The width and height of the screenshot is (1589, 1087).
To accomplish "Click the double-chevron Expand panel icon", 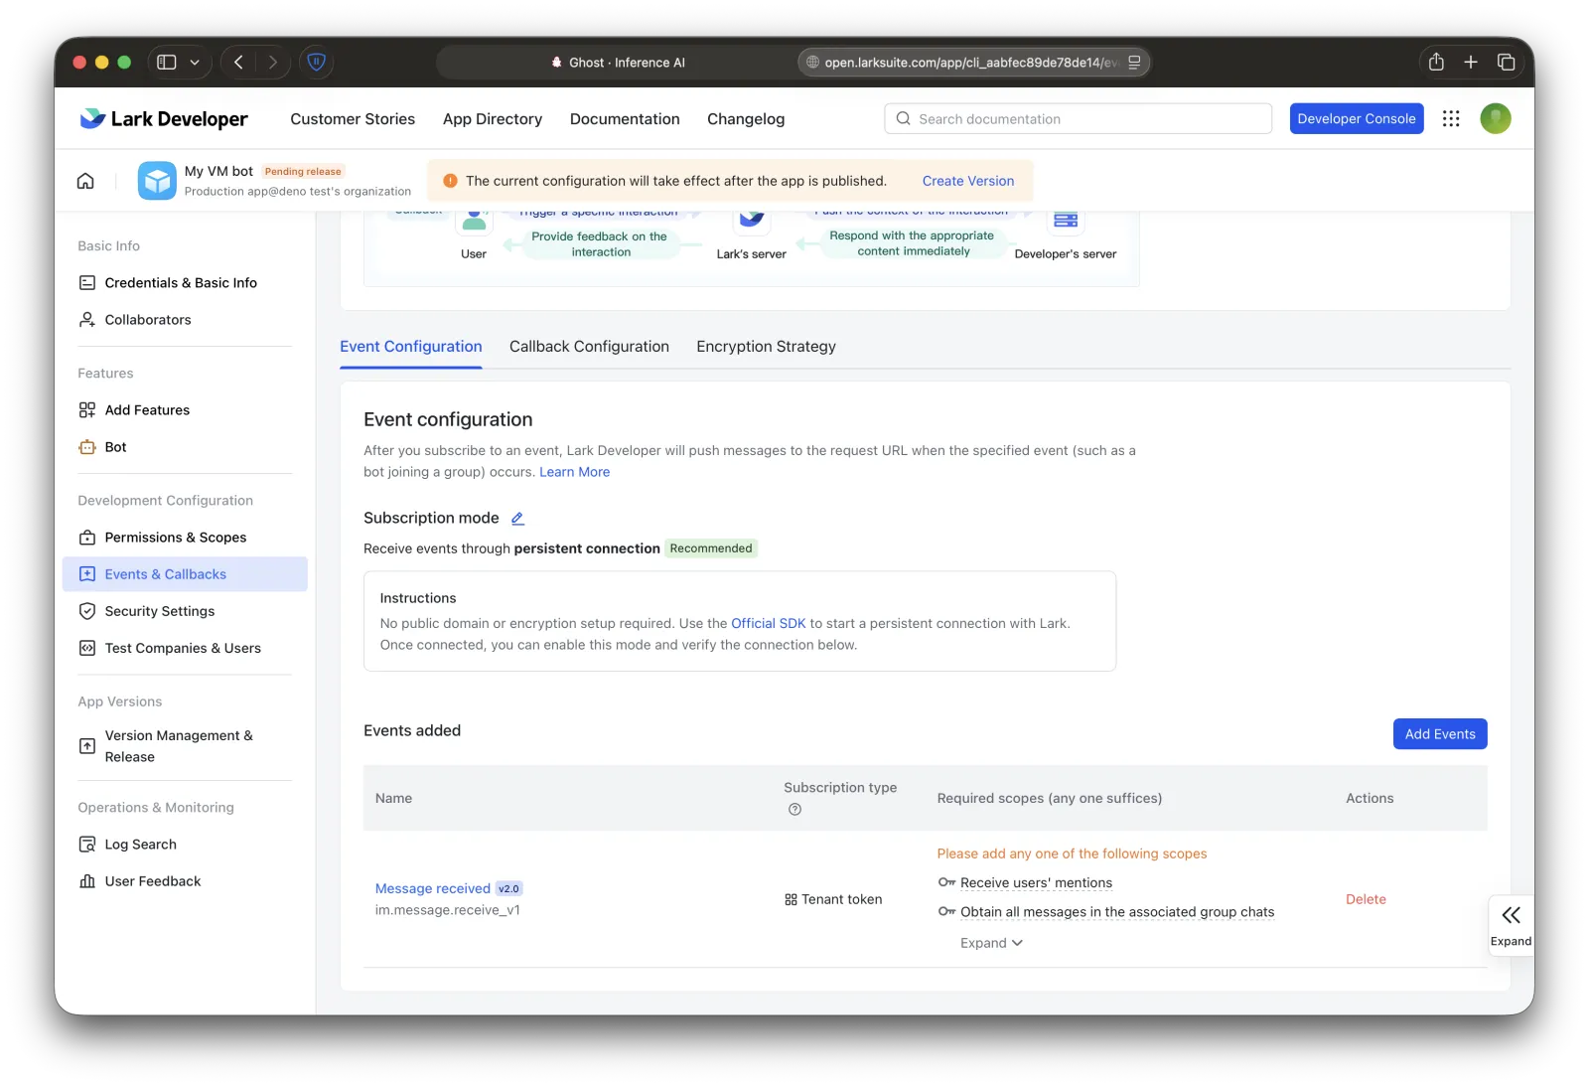I will [x=1511, y=915].
